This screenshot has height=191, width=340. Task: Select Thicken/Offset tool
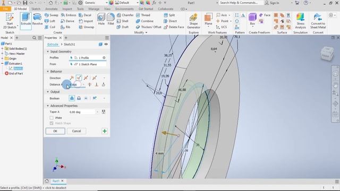(x=149, y=27)
